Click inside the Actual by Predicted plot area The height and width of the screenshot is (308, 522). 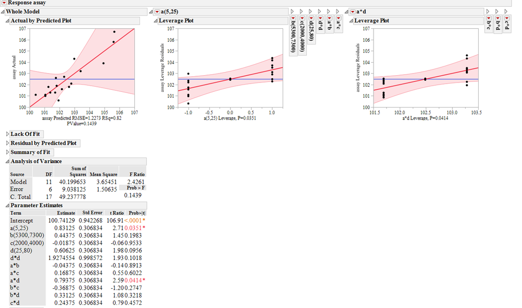(x=82, y=68)
